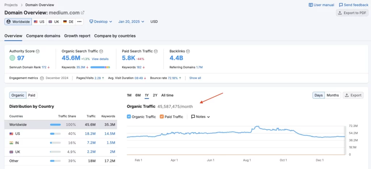The width and height of the screenshot is (371, 169).
Task: Open the Desktop device dropdown
Action: [101, 22]
